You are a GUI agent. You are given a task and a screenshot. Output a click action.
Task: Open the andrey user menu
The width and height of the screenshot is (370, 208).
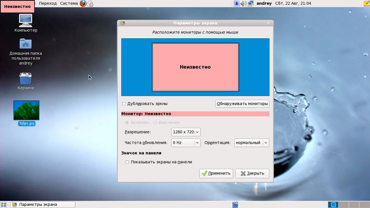264,3
